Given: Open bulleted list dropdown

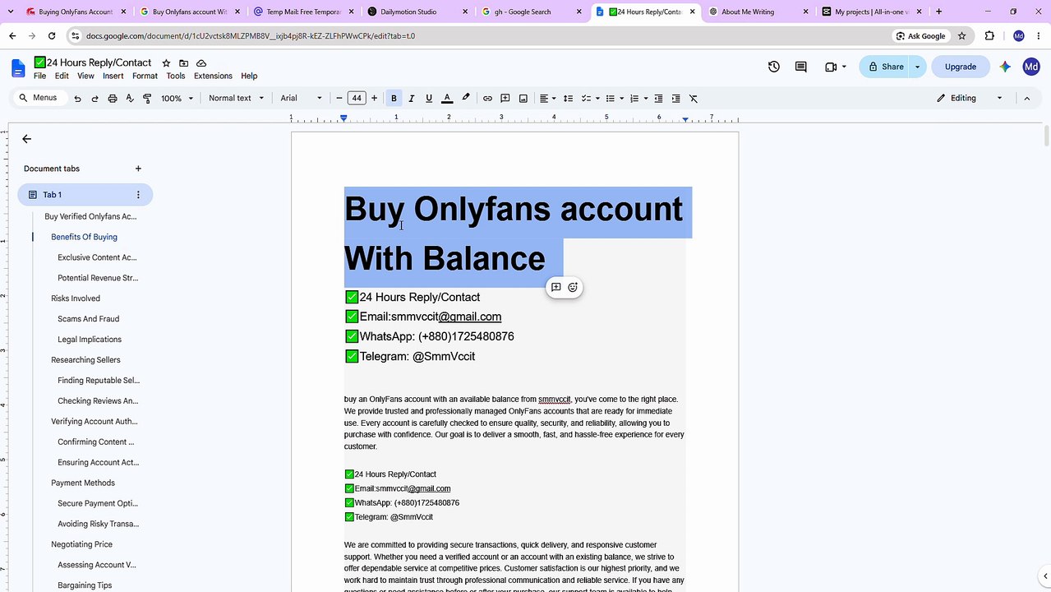Looking at the screenshot, I should (x=614, y=99).
